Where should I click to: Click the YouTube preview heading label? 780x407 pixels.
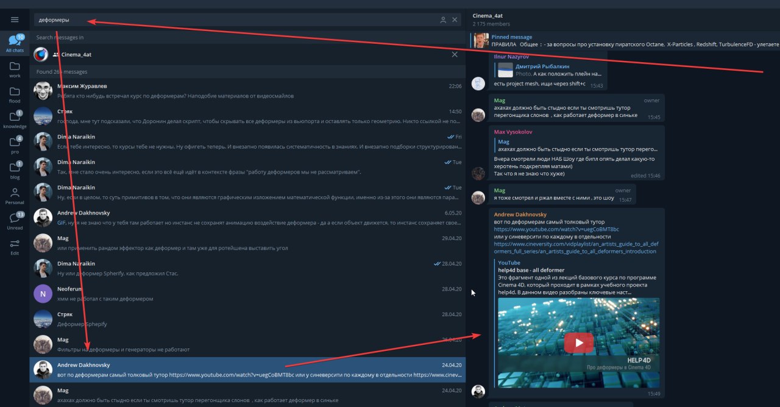coord(509,263)
